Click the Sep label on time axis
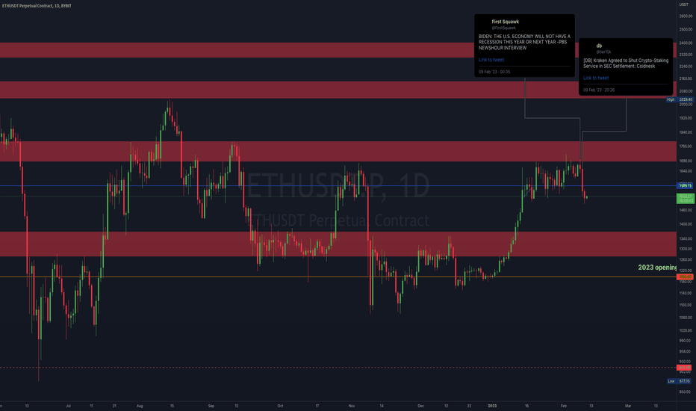The image size is (696, 411). 211,406
